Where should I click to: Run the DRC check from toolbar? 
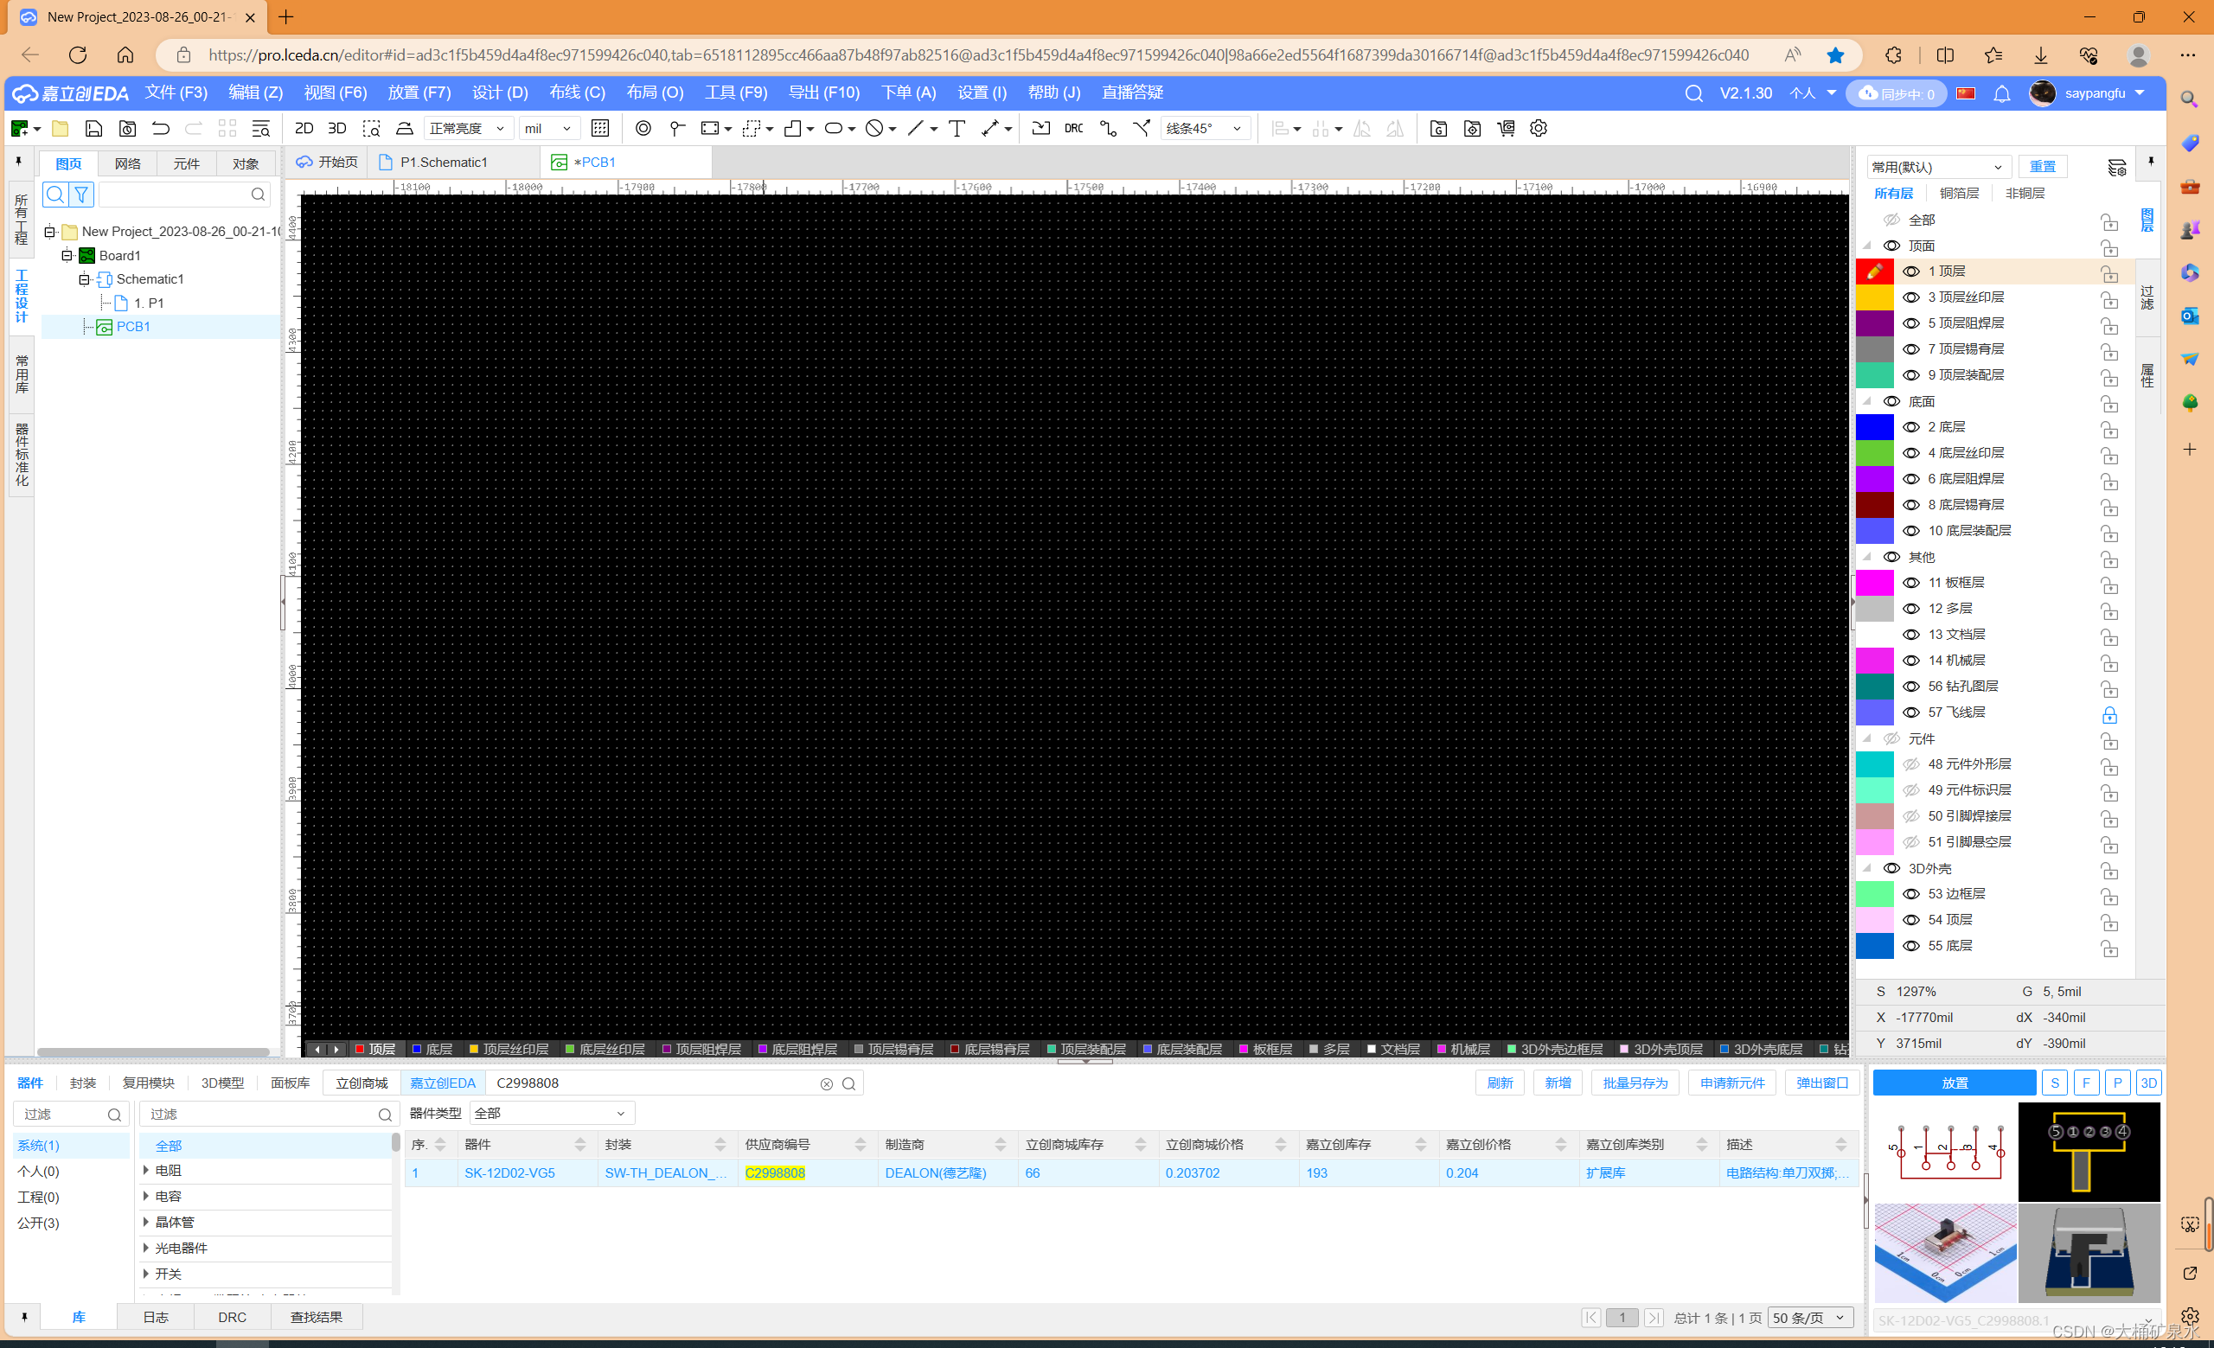coord(1073,129)
